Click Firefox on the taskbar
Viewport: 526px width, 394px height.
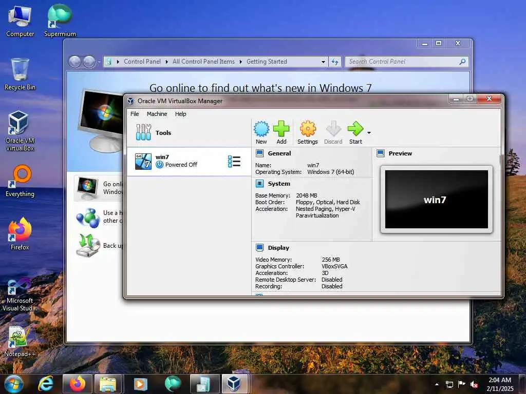(78, 384)
